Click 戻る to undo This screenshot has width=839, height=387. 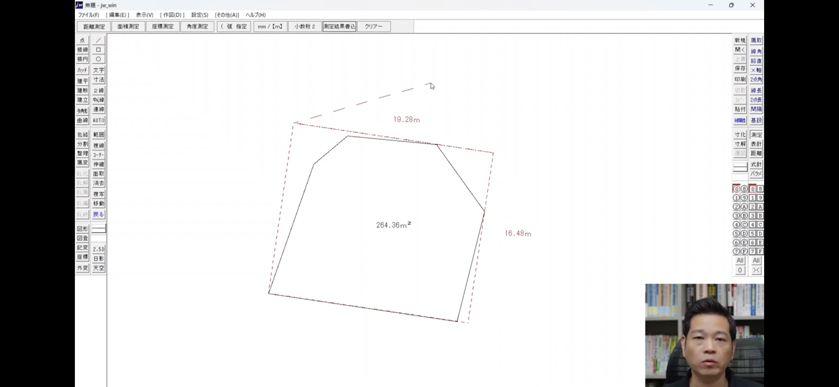point(98,215)
